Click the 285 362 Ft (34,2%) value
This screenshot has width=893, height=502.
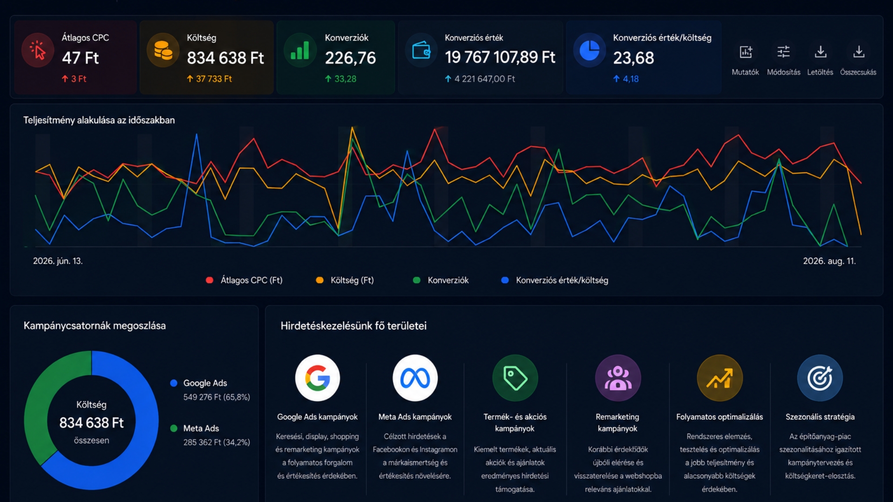217,442
